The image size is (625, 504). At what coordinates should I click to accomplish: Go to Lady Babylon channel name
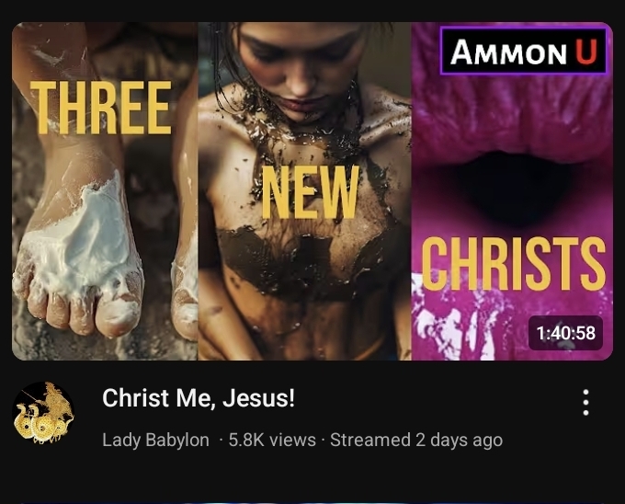tap(155, 440)
